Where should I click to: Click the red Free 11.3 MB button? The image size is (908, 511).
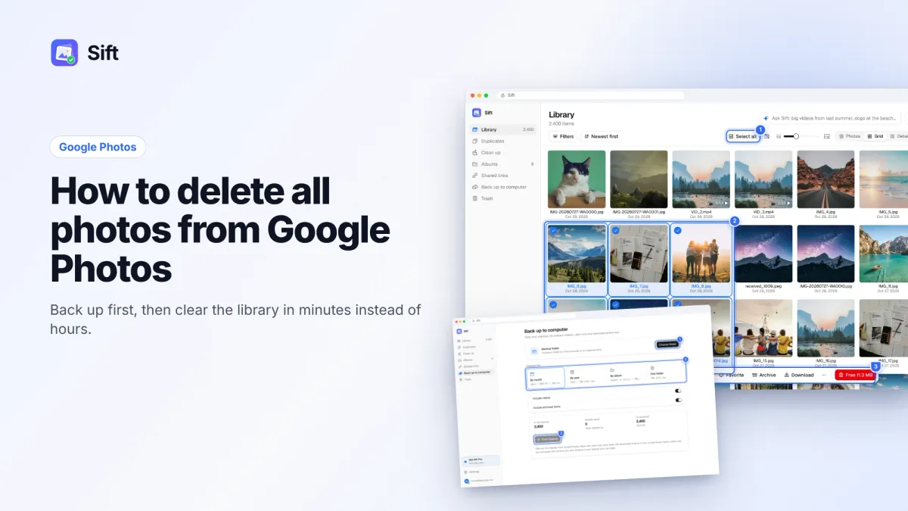click(x=855, y=375)
